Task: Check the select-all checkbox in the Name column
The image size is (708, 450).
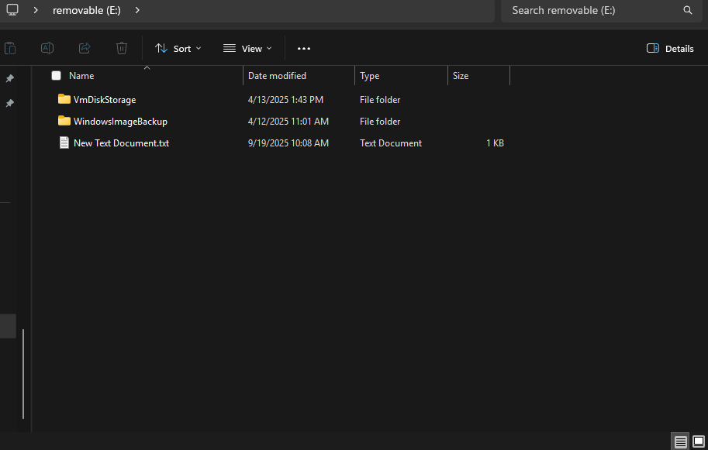Action: click(x=56, y=76)
